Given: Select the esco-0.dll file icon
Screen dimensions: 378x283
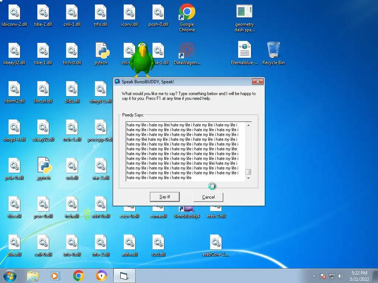Looking at the screenshot, I should pos(130,213).
